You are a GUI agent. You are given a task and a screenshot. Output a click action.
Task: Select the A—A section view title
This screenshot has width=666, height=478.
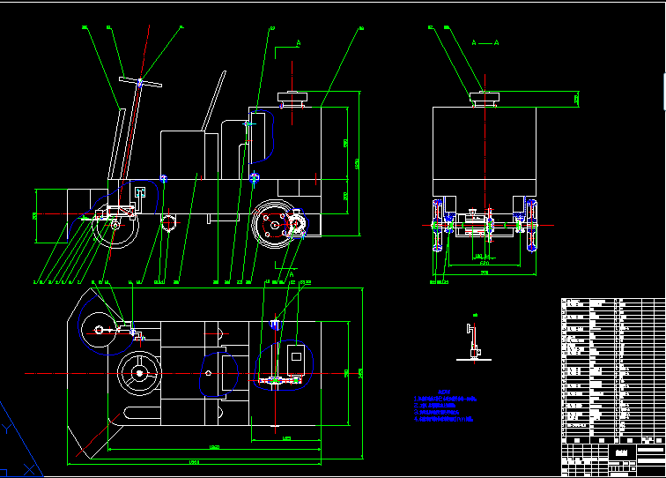coord(485,42)
